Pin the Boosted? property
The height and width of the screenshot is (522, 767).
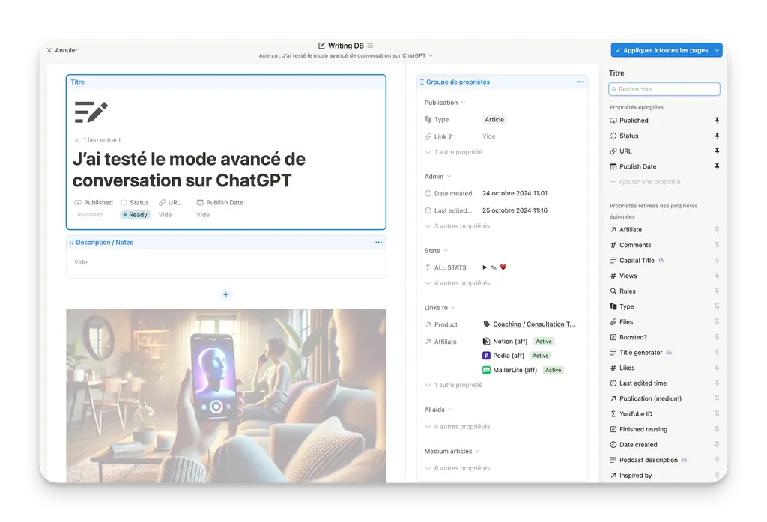pos(717,337)
